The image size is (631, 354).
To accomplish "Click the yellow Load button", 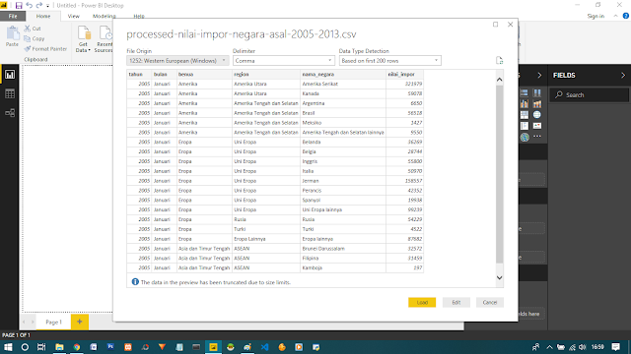I will (x=422, y=302).
